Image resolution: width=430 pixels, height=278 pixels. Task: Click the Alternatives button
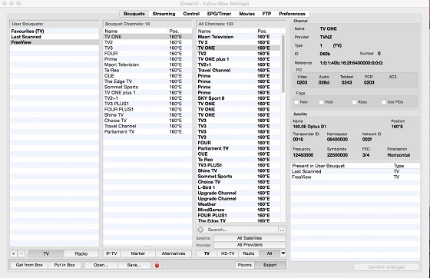pos(174,253)
